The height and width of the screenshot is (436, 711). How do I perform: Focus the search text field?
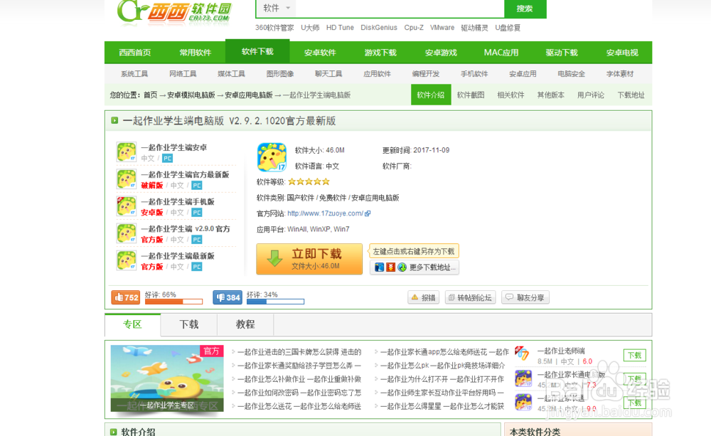(400, 8)
